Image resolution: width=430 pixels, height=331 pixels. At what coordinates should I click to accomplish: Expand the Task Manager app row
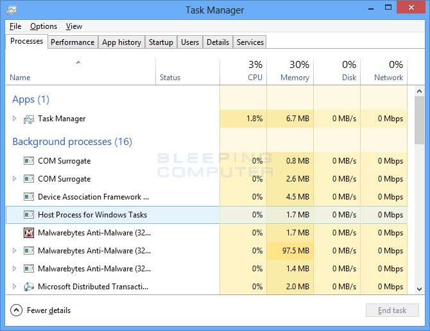[x=15, y=119]
